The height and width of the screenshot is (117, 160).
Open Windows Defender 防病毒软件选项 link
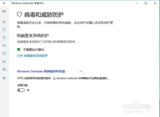(41, 71)
